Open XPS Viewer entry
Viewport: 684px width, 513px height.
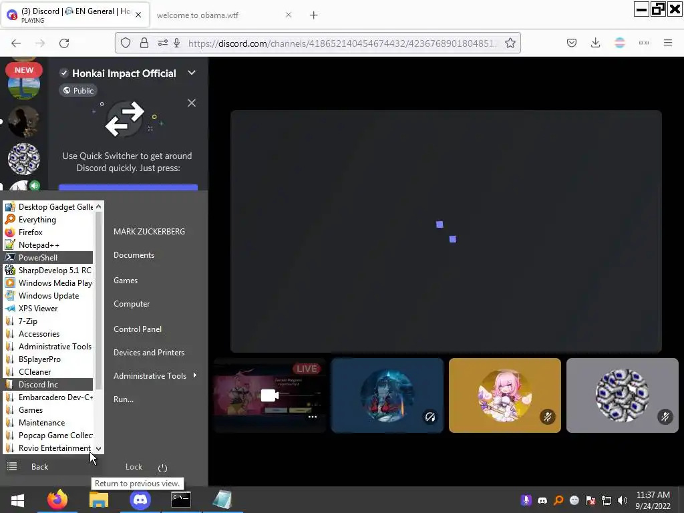48,308
